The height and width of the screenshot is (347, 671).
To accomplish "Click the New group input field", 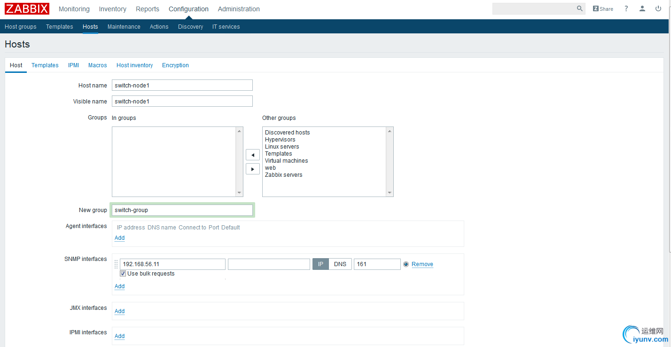I will [x=182, y=210].
